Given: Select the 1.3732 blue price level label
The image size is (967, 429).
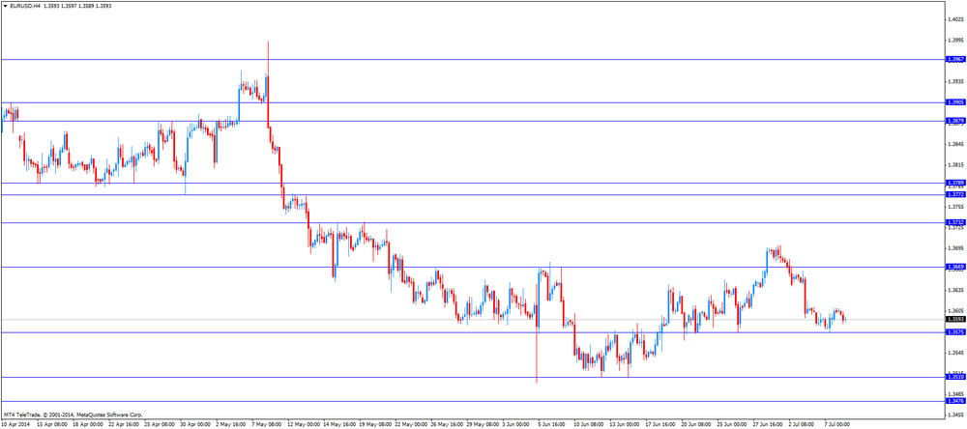Looking at the screenshot, I should (x=954, y=222).
